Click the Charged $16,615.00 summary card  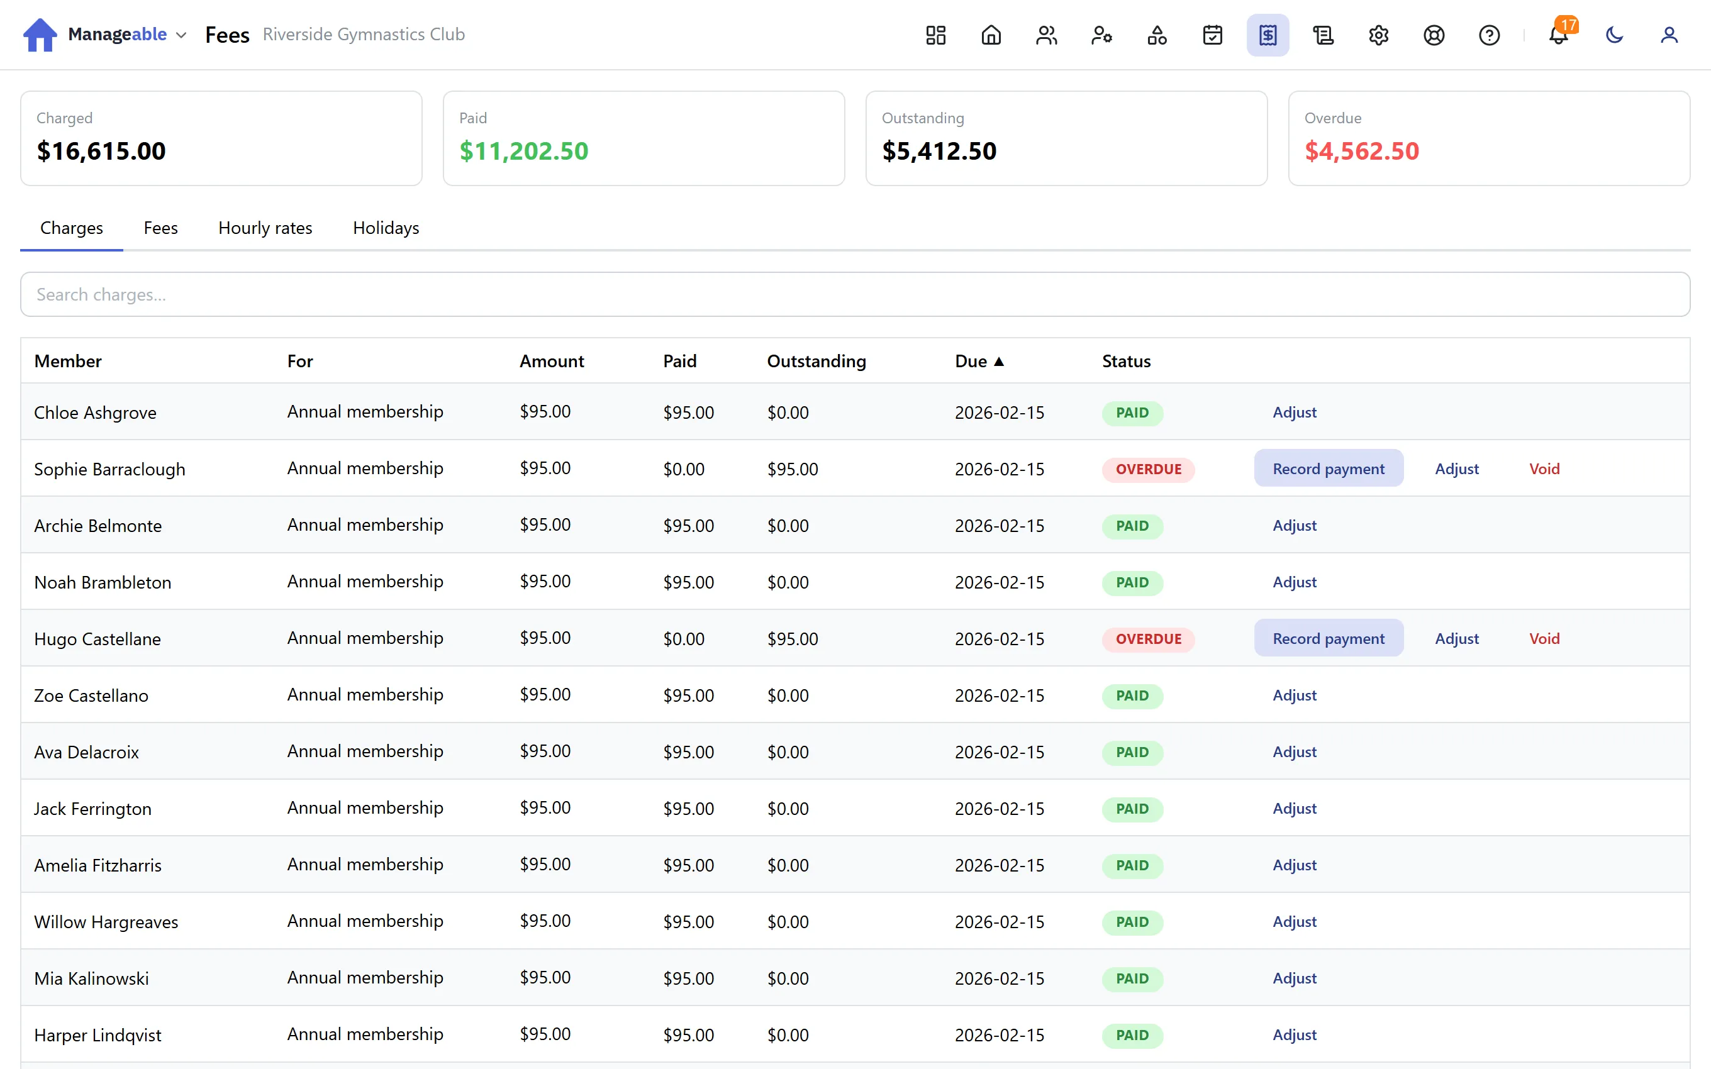point(221,138)
